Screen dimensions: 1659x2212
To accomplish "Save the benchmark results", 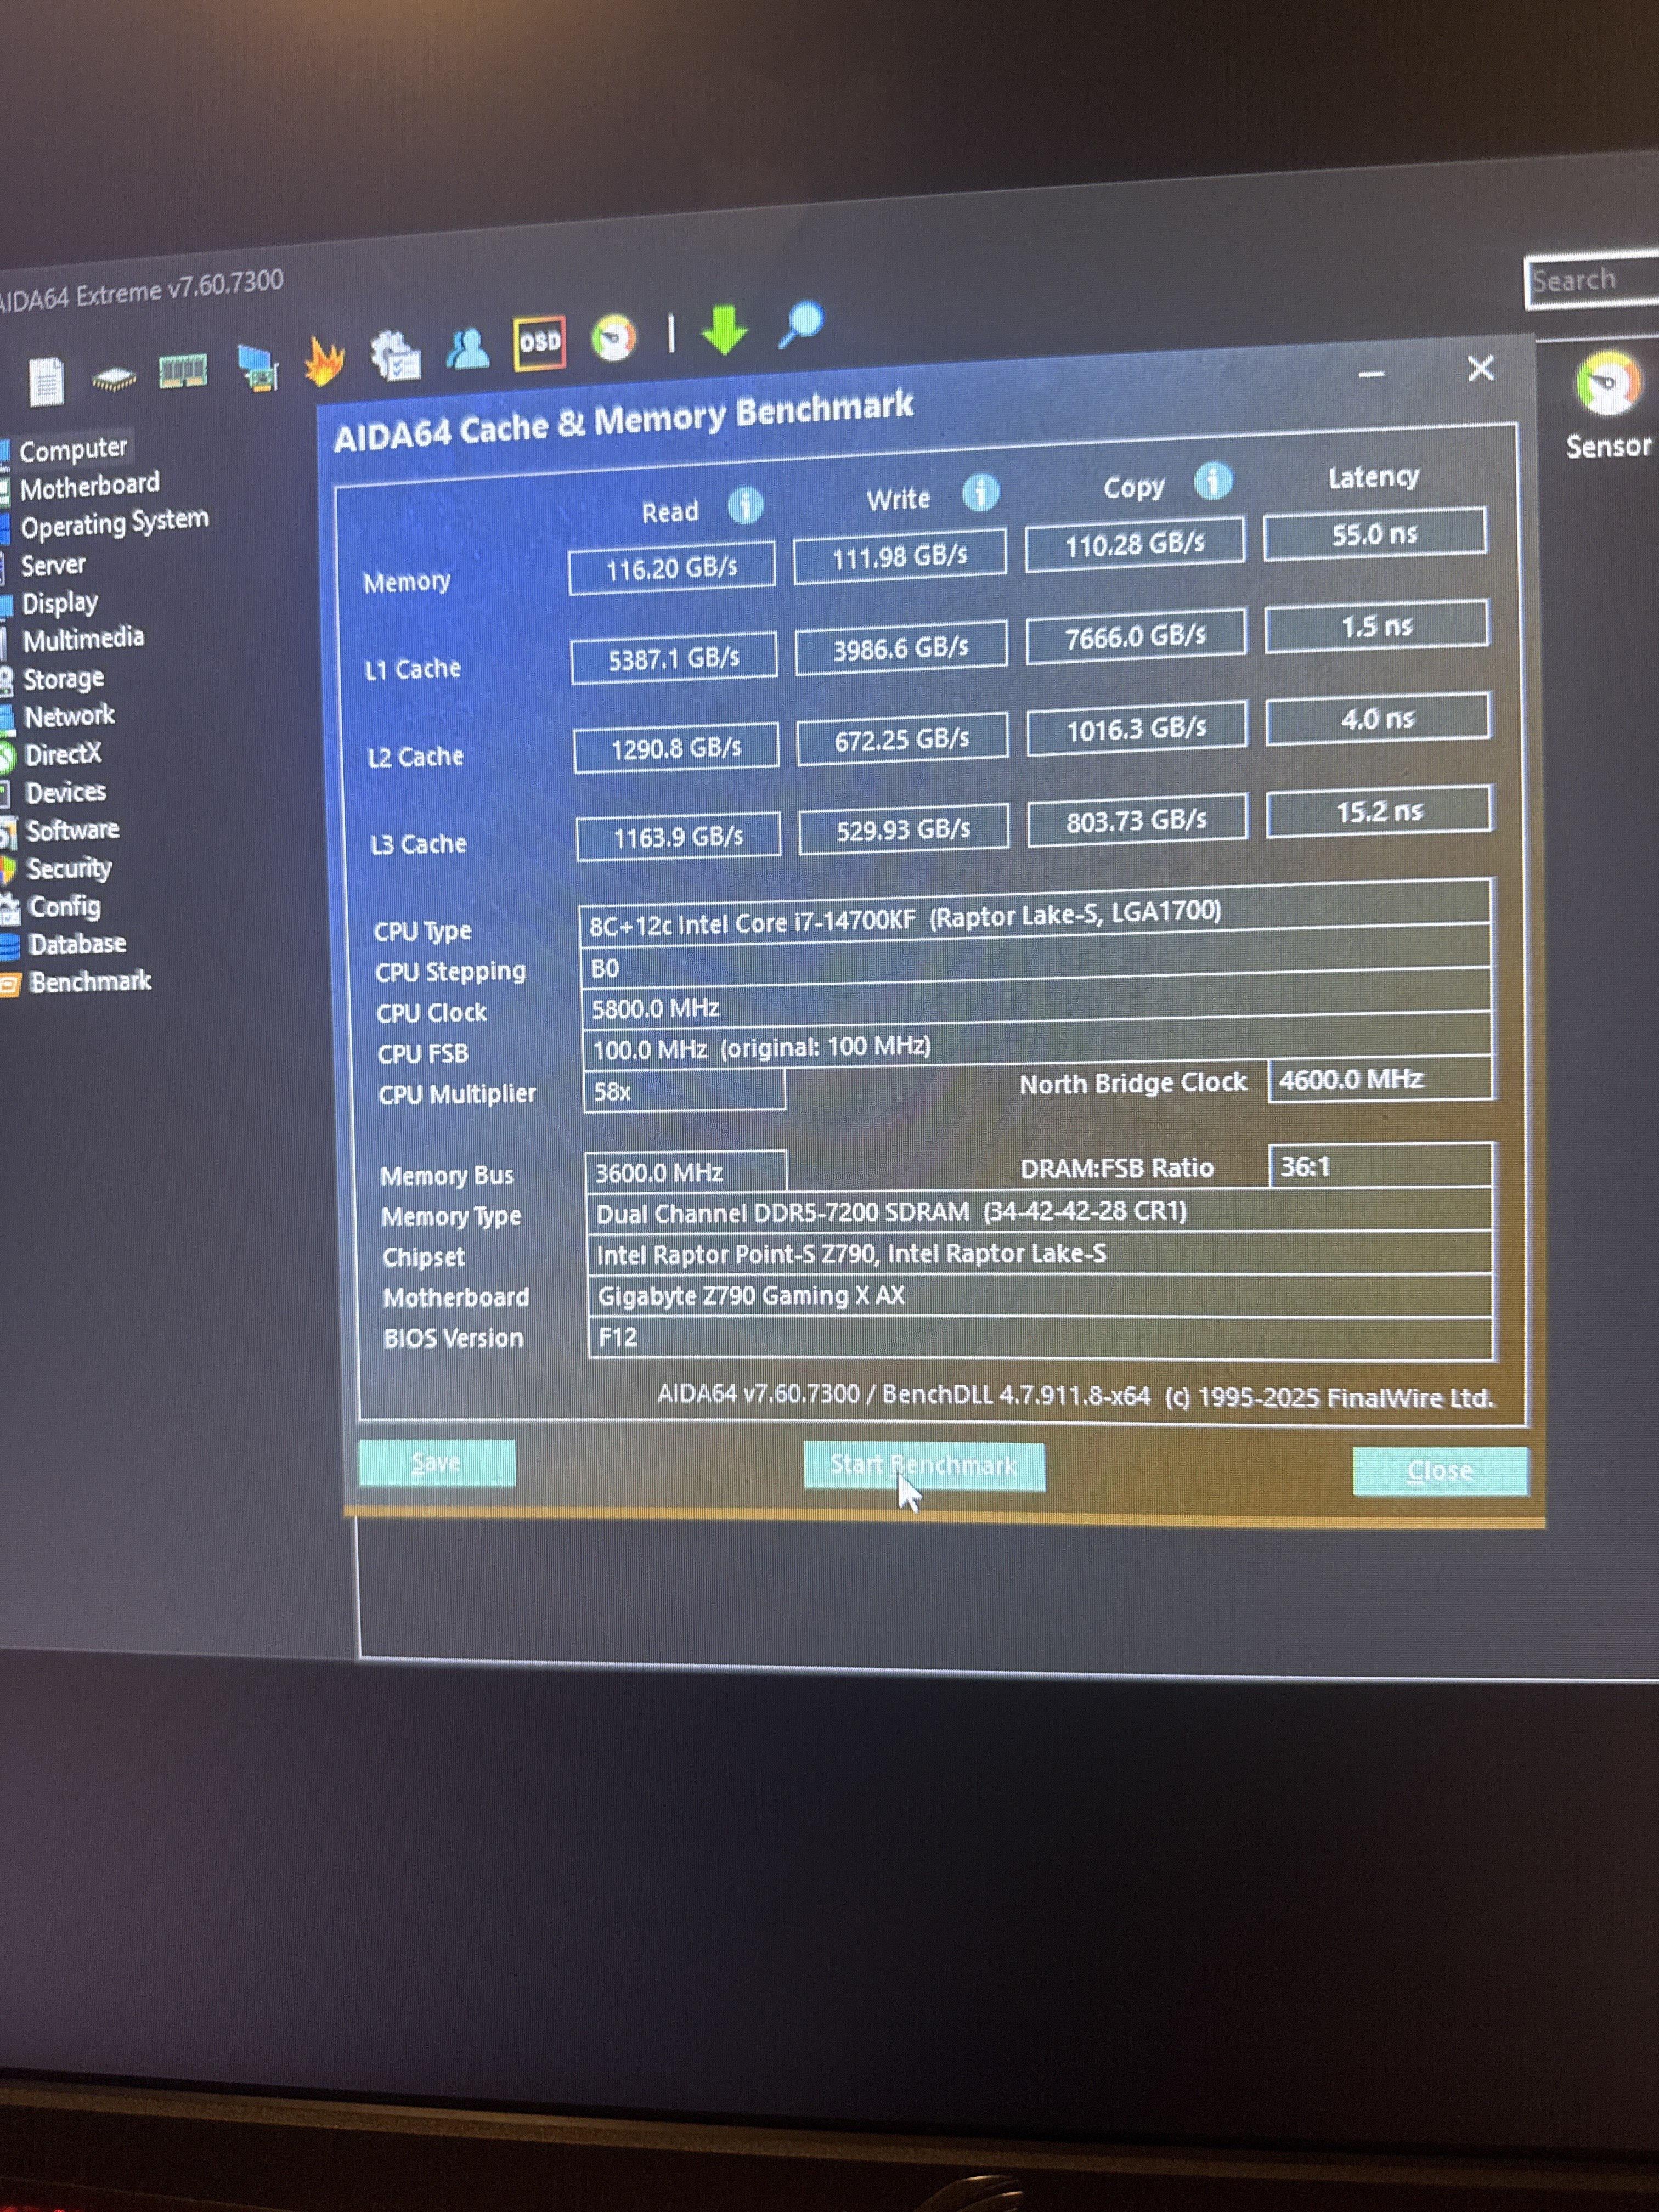I will click(x=437, y=1463).
